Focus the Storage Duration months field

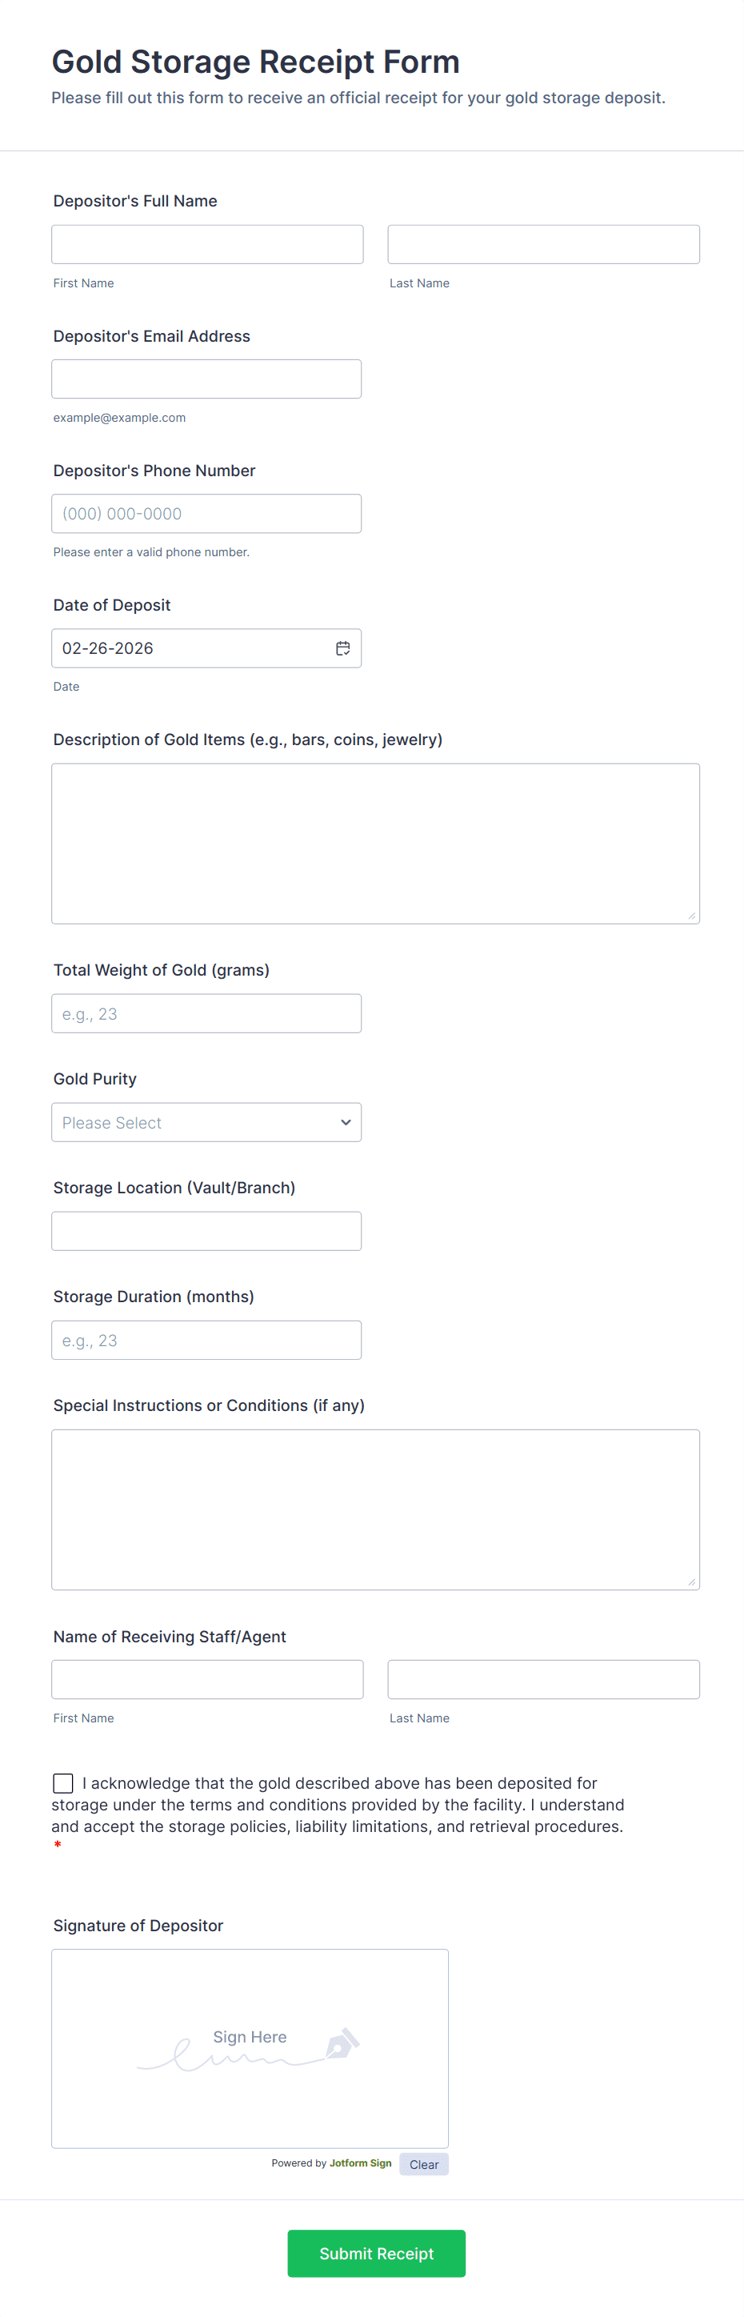click(206, 1341)
